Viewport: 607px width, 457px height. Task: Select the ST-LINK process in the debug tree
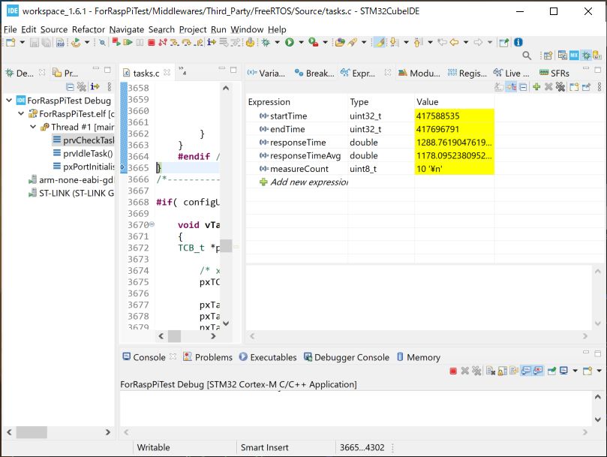click(71, 194)
